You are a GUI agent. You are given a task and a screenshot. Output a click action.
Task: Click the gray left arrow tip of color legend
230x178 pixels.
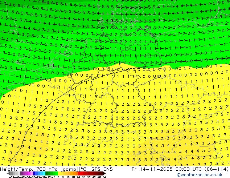8,174
